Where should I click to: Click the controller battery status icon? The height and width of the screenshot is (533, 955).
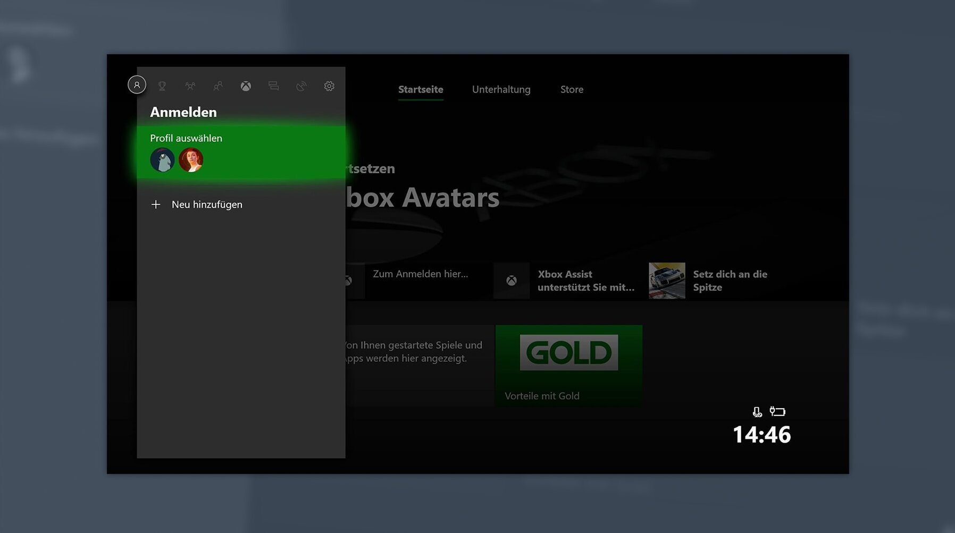(777, 411)
